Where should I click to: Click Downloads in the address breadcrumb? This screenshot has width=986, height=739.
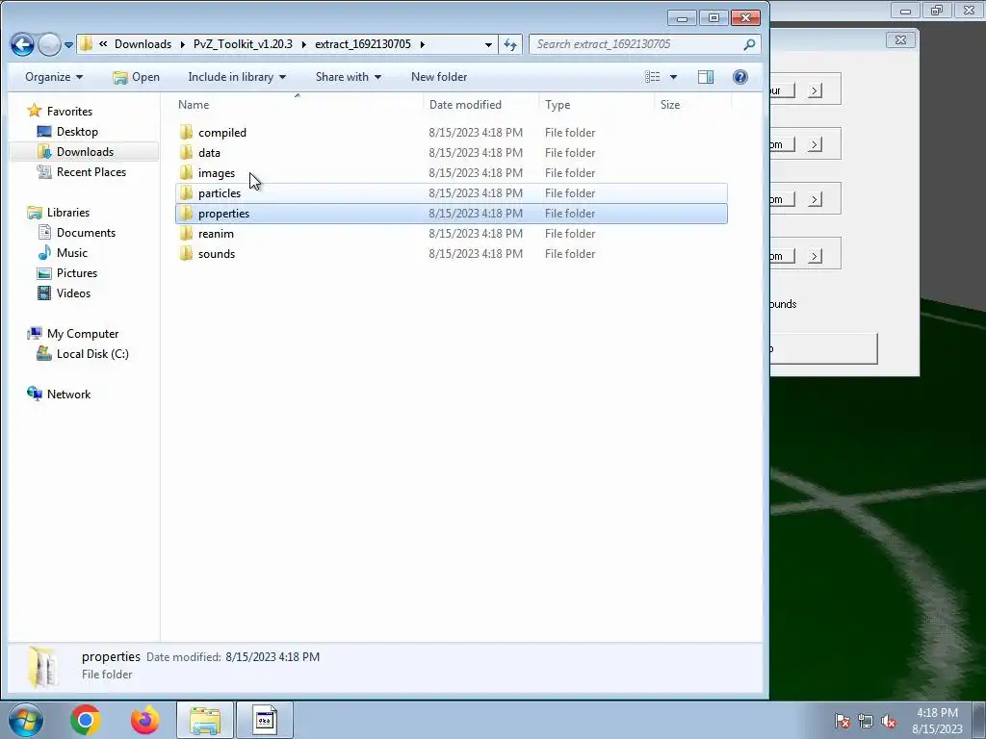pos(143,44)
